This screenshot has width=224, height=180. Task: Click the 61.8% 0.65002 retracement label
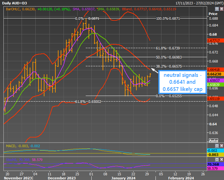click(88, 102)
